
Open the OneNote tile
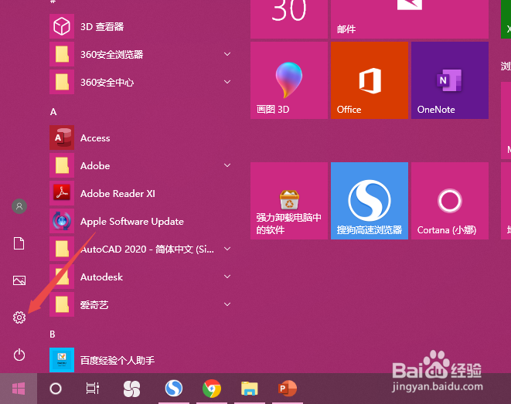(450, 80)
